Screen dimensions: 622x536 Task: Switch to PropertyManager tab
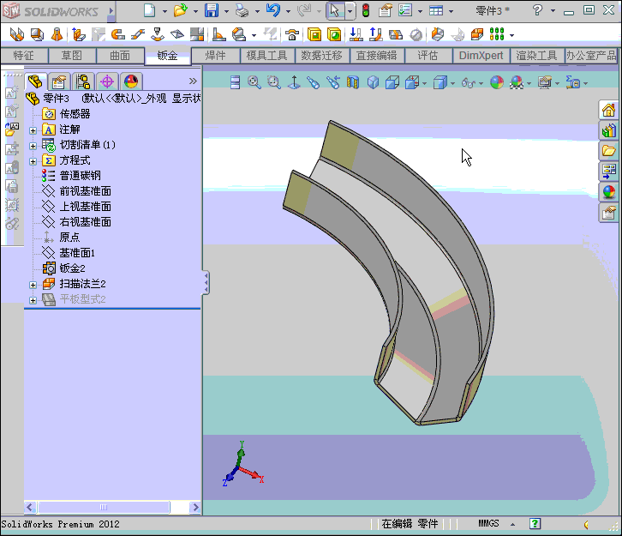pos(59,81)
